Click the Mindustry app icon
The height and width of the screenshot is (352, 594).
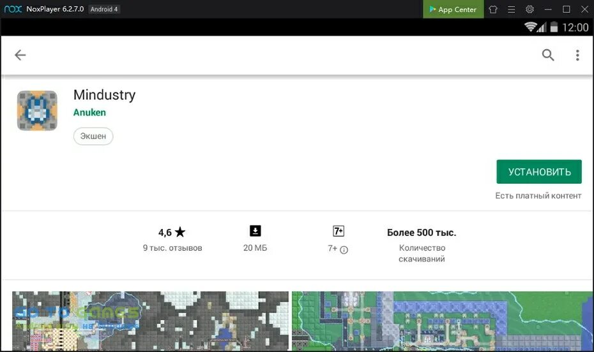(37, 110)
